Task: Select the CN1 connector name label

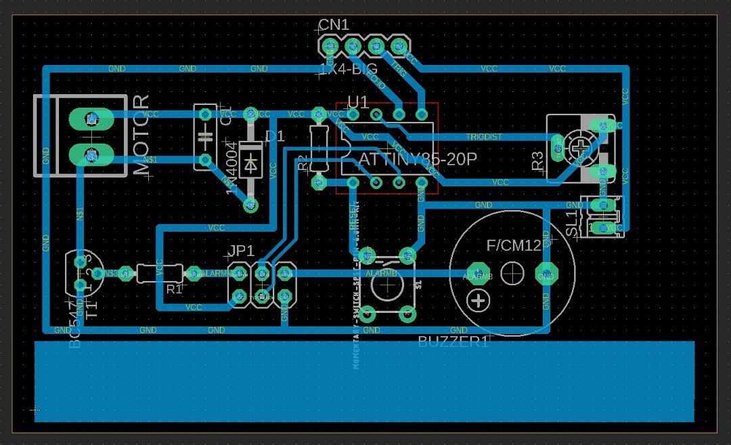Action: coord(333,24)
